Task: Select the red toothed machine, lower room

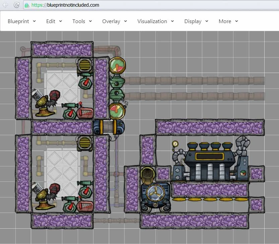Action: (x=85, y=206)
